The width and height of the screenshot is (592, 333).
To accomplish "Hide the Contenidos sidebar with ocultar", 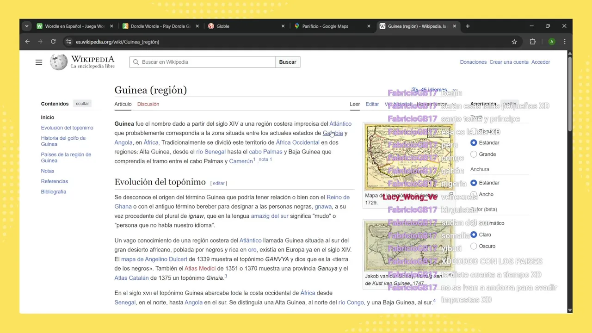I will [82, 104].
